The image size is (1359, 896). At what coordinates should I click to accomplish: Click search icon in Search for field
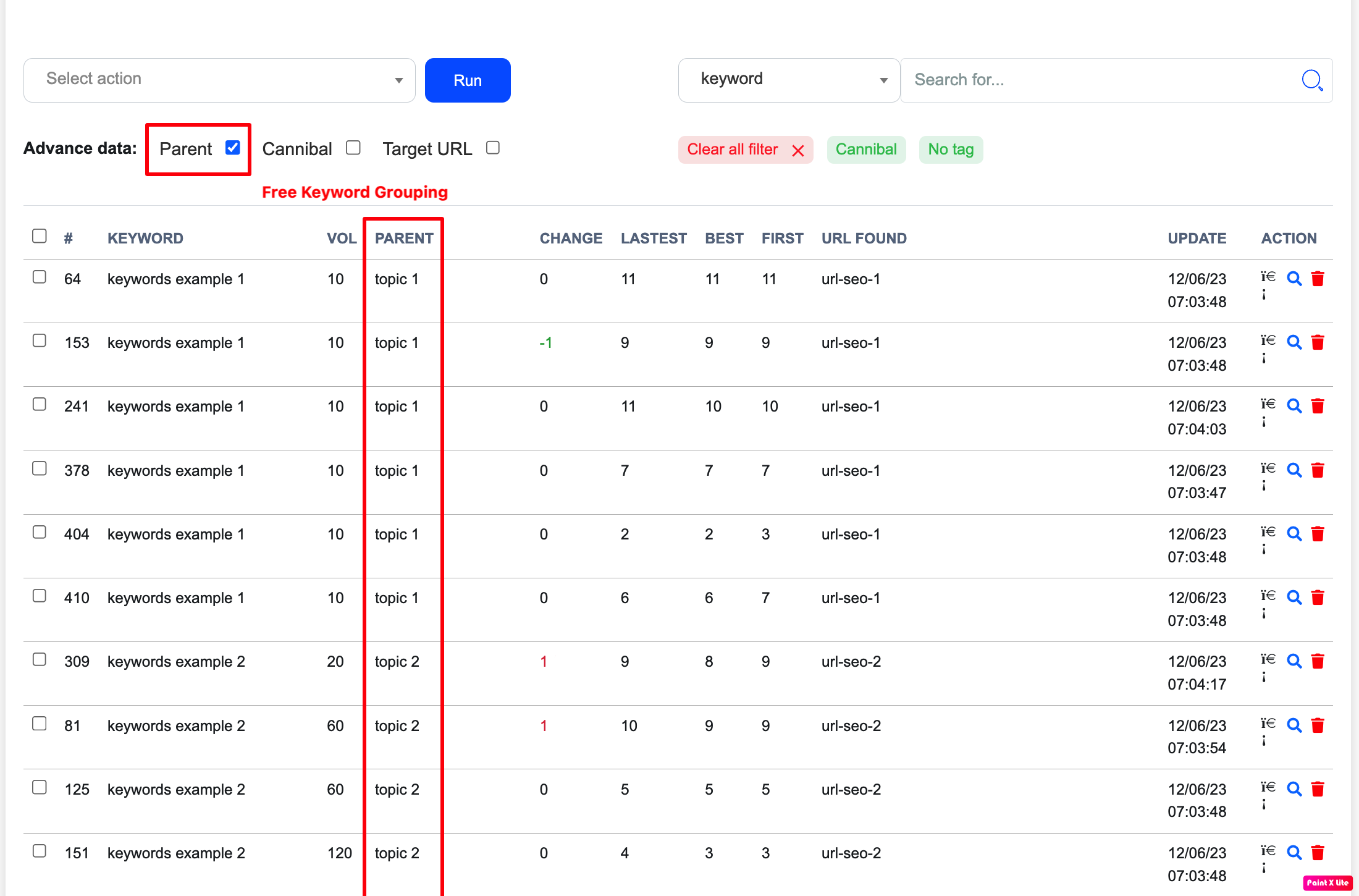(x=1312, y=80)
